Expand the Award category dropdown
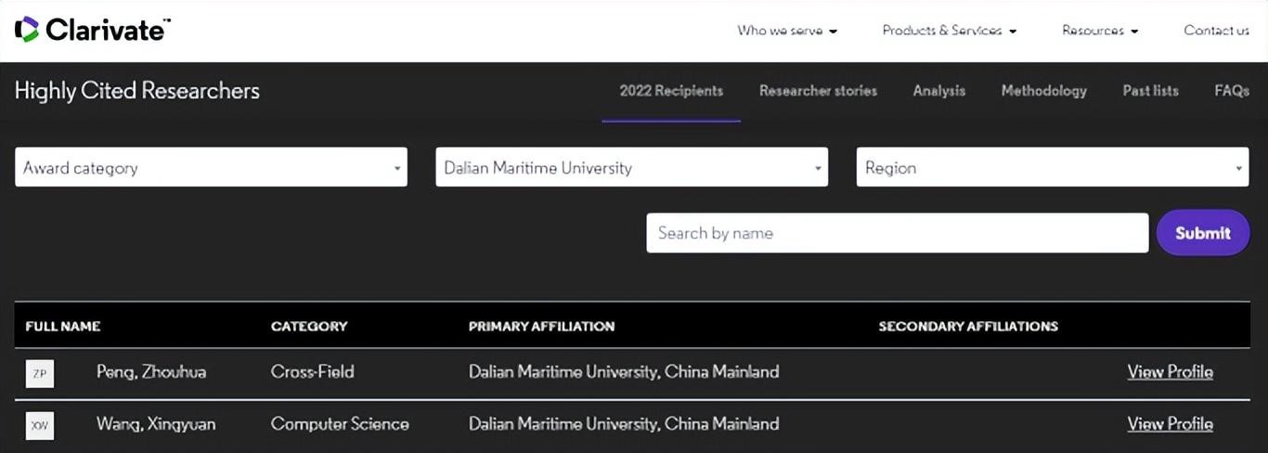Screen dimensions: 1268x453 [211, 168]
